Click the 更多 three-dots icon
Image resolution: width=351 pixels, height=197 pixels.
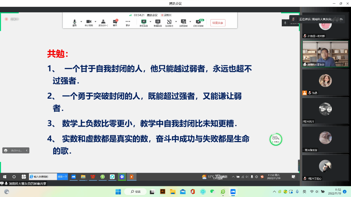(128, 22)
